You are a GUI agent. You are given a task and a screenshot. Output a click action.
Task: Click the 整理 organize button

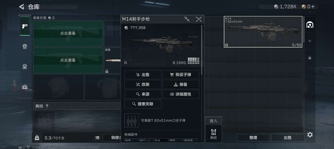[x=253, y=138]
